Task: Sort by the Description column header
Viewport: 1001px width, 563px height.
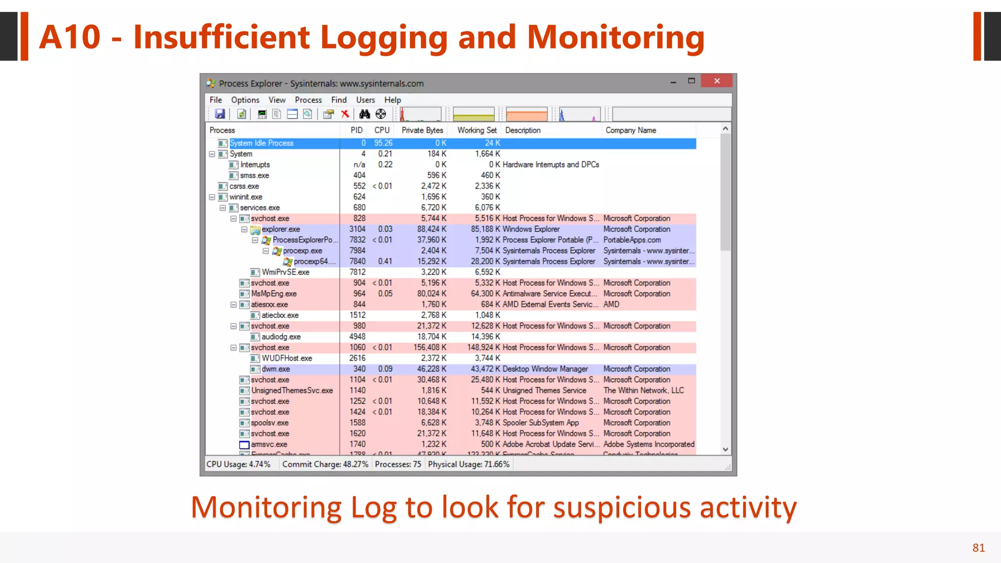Action: coord(552,130)
